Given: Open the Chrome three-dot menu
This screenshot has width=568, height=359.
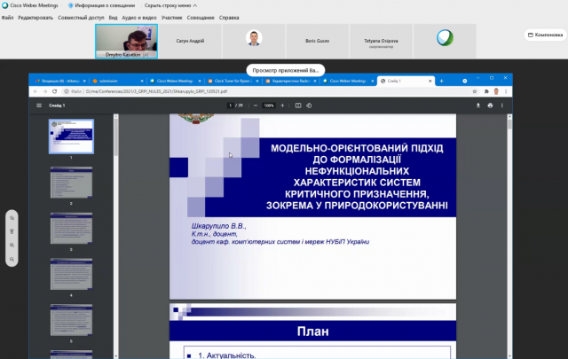Looking at the screenshot, I should (x=506, y=91).
